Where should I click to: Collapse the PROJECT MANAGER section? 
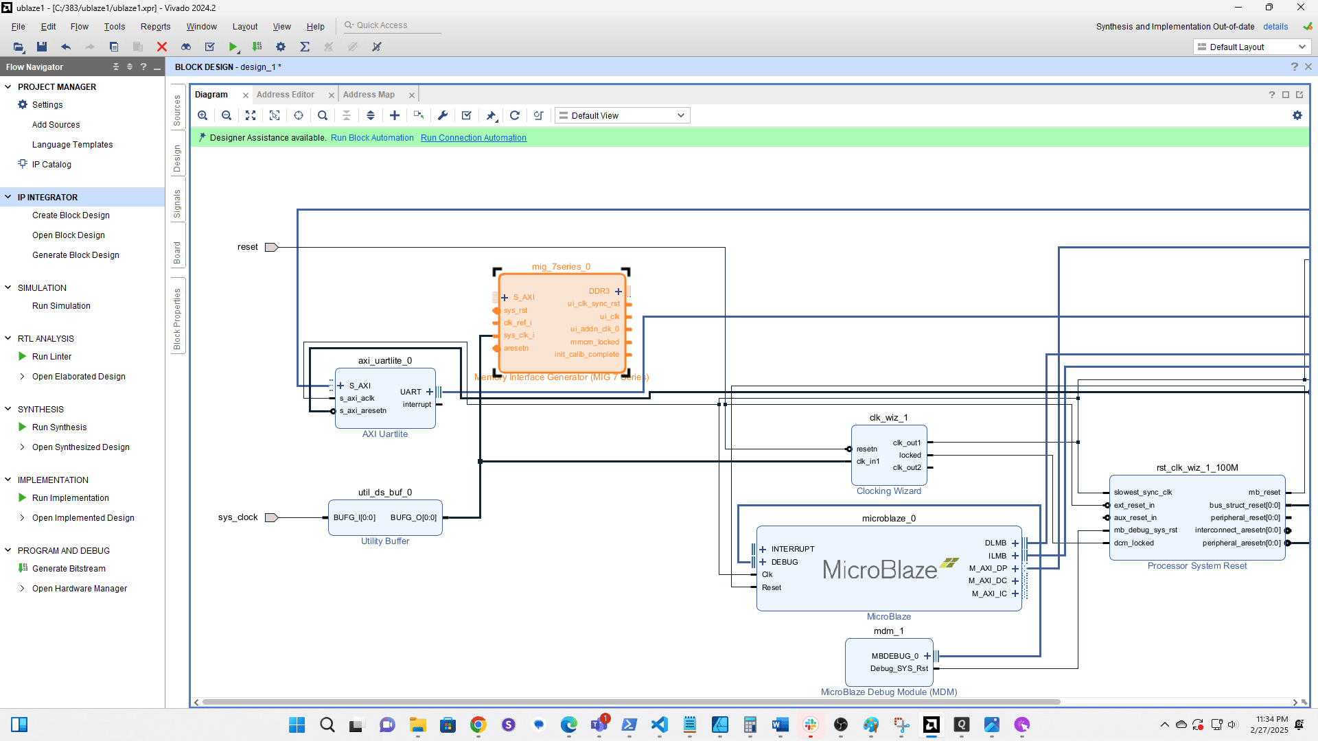tap(8, 86)
